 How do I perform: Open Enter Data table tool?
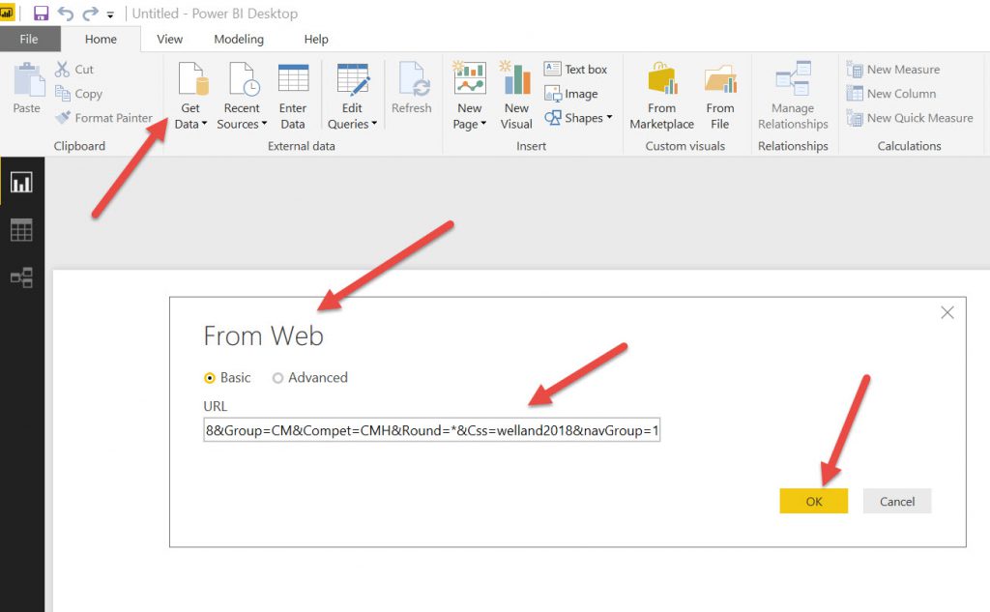pos(293,79)
